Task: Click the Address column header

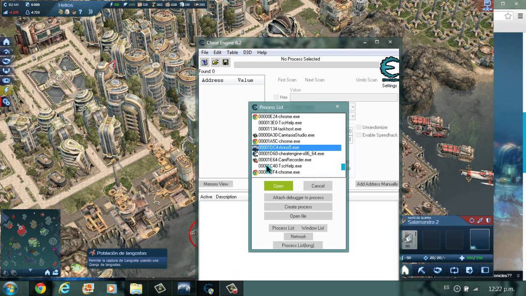Action: (x=217, y=80)
